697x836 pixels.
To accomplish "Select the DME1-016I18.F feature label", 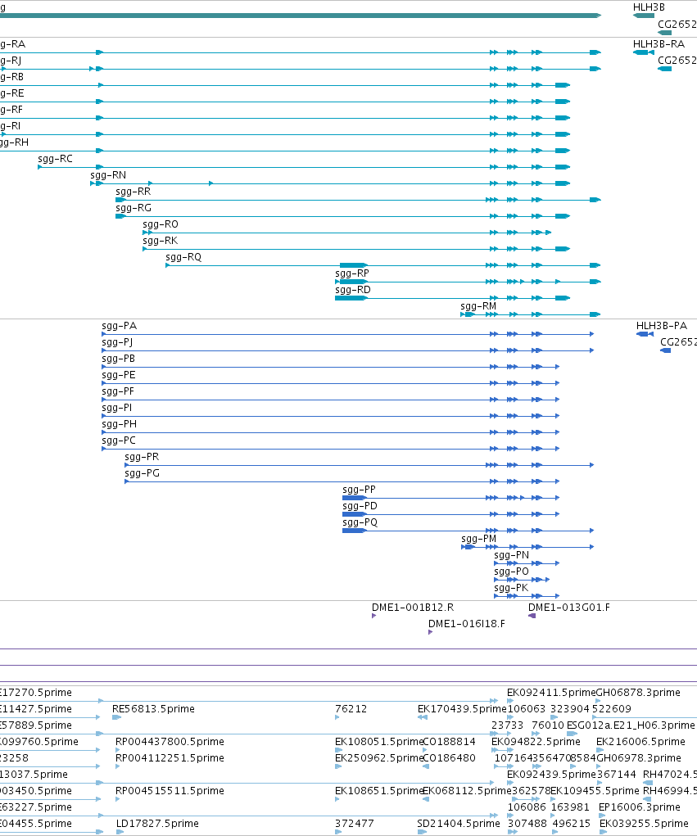I will 467,624.
